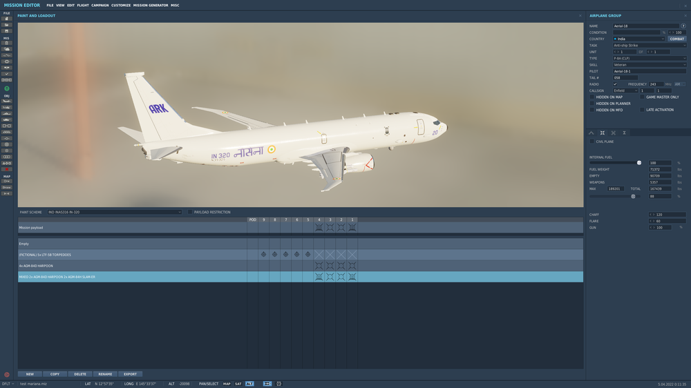This screenshot has width=691, height=388.
Task: Click the highlighted ruler icon in status bar
Action: point(267,384)
